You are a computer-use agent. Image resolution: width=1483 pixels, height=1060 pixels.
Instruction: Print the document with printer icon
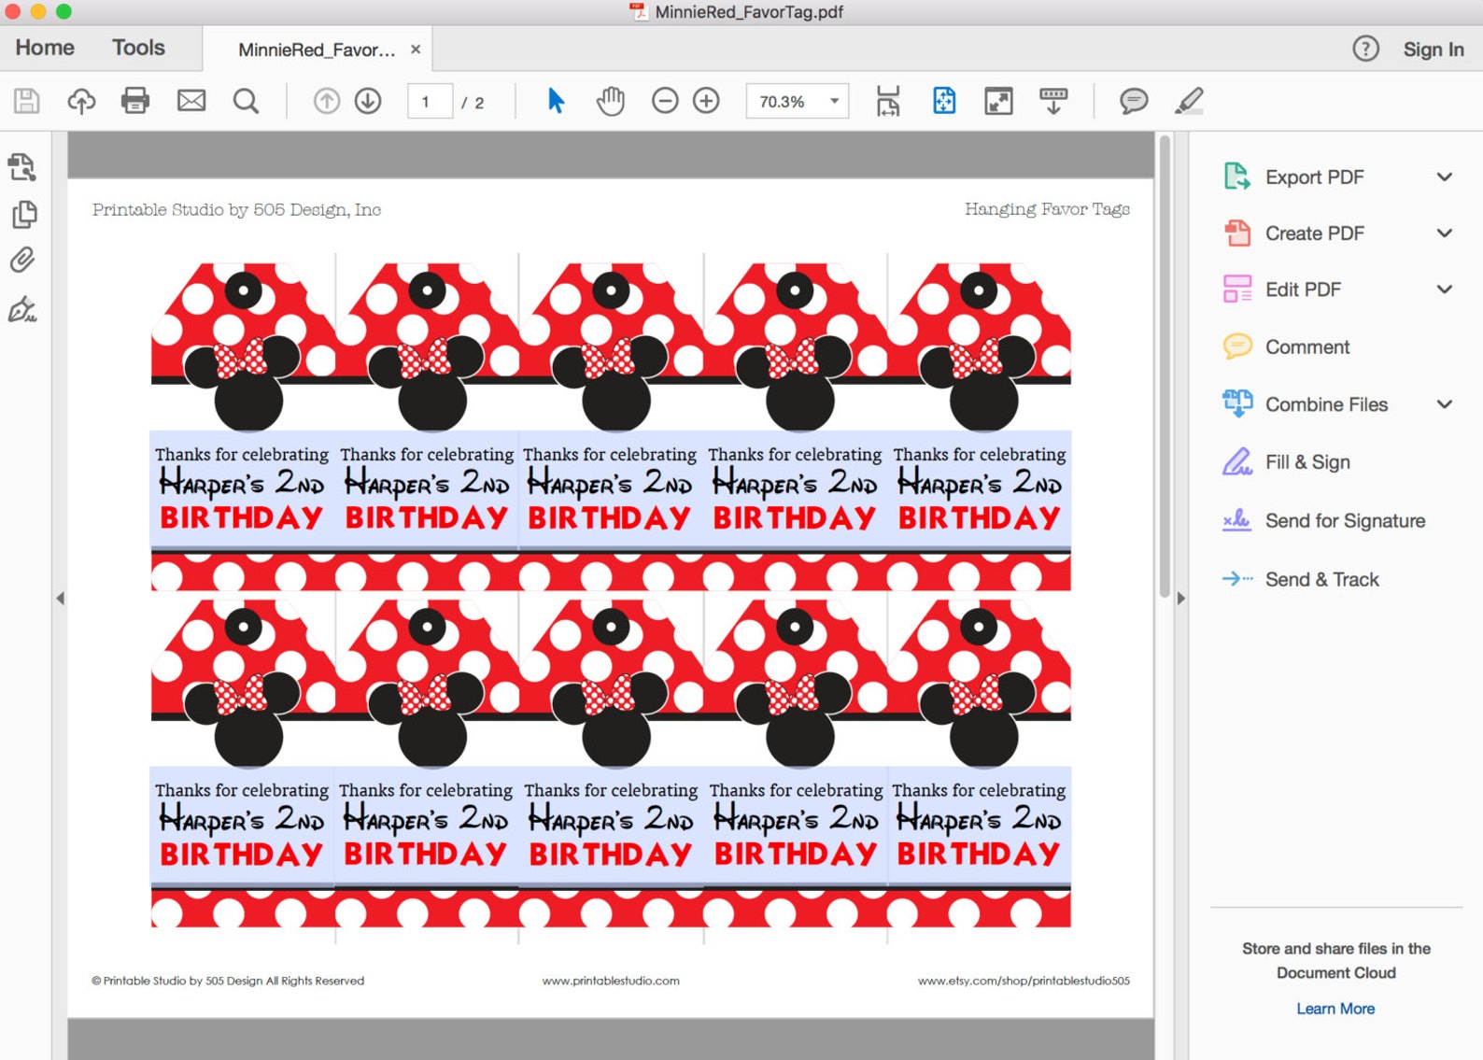click(135, 101)
